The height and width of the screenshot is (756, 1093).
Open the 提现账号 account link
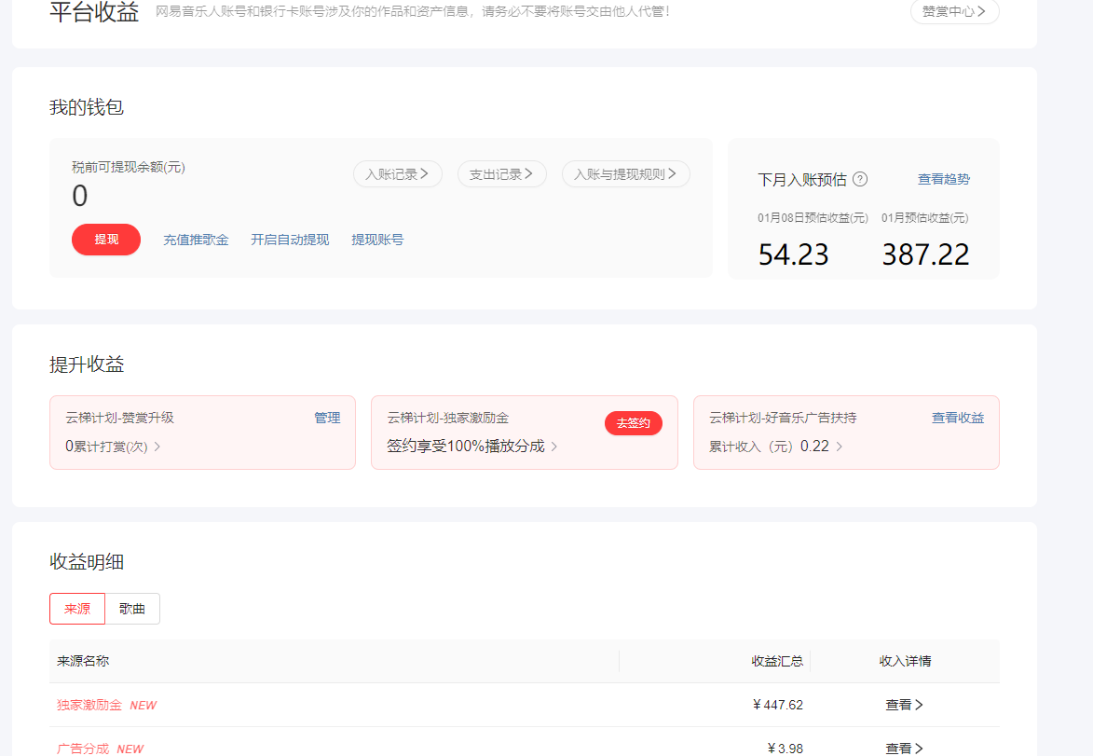(x=377, y=239)
